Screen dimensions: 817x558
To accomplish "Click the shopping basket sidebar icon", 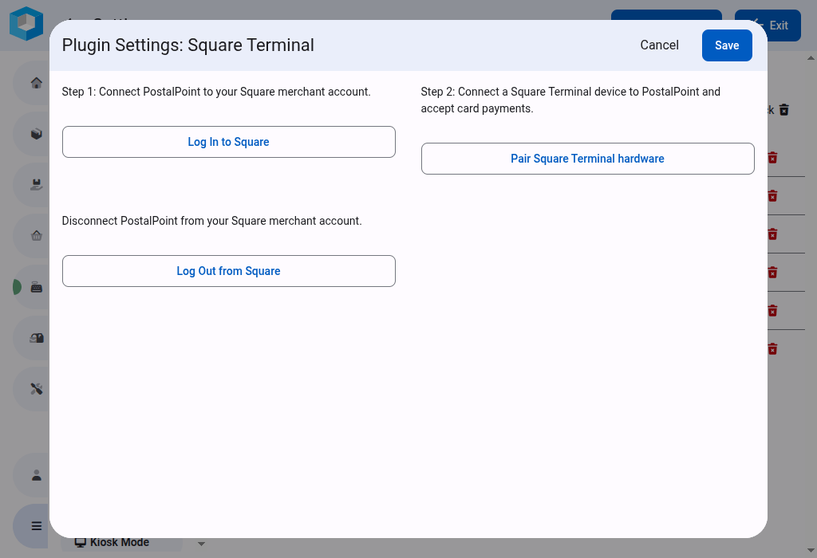I will 36,236.
